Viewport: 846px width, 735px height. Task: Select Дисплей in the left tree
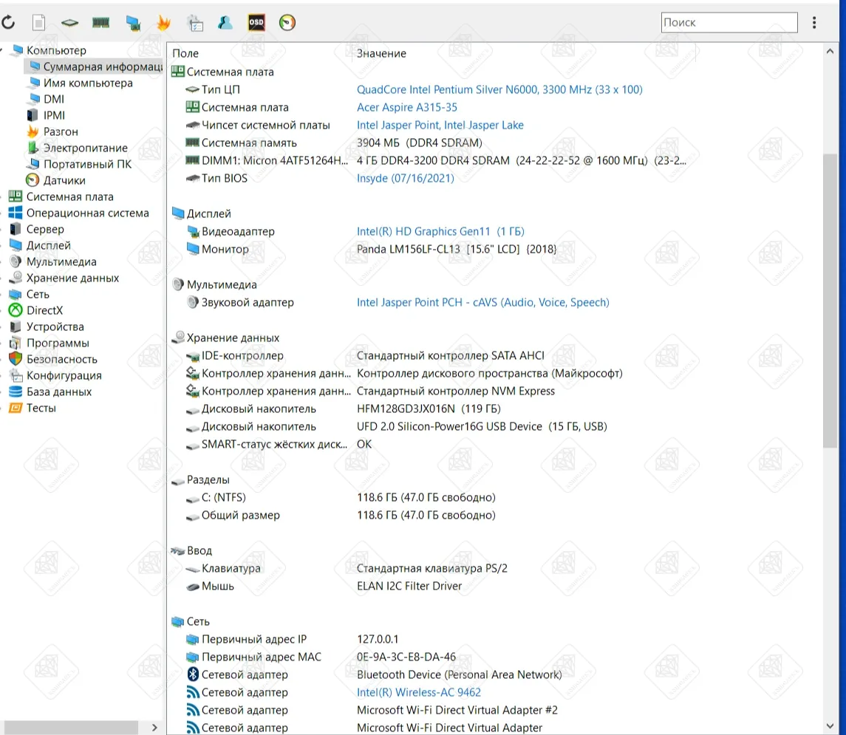(48, 245)
